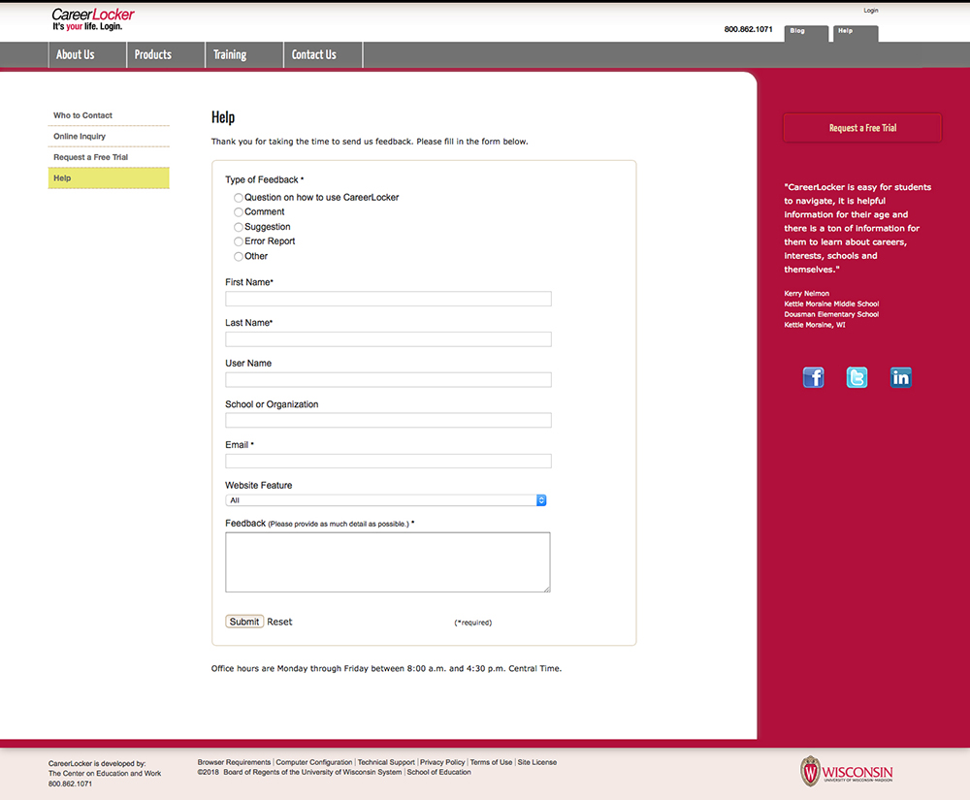Click 'The Center on Education and Work' text
Screen dimensions: 970x800
click(x=105, y=774)
